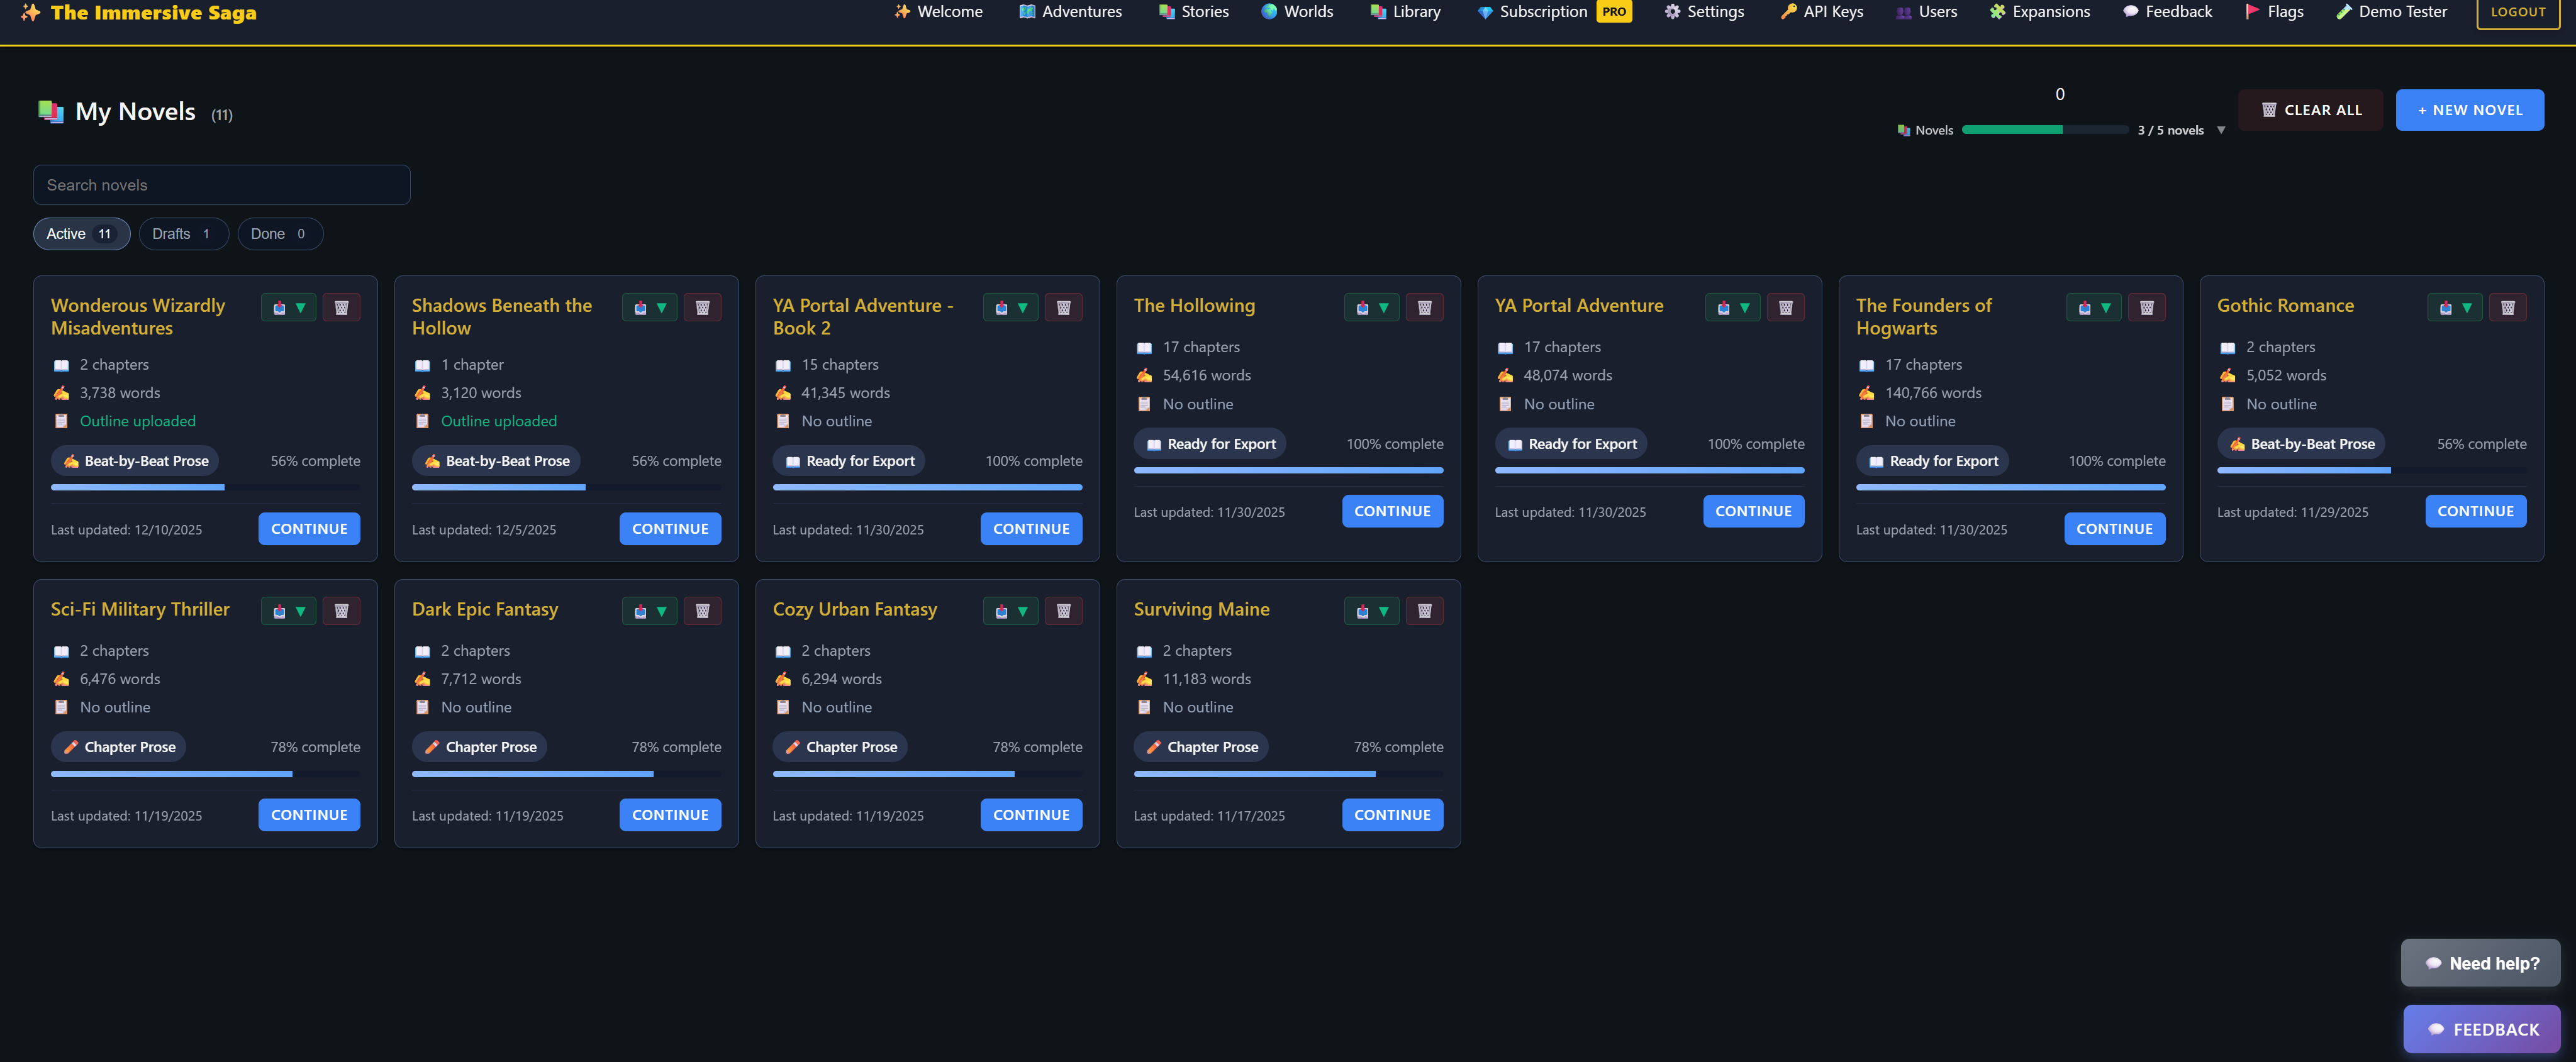Click the Immersive Saga sparkle logo

point(31,12)
